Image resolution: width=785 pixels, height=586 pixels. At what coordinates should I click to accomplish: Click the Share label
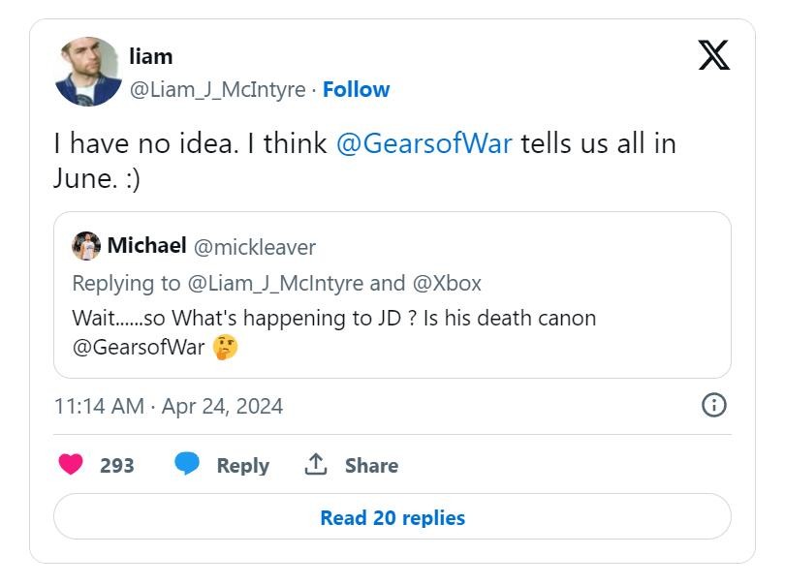pos(371,465)
